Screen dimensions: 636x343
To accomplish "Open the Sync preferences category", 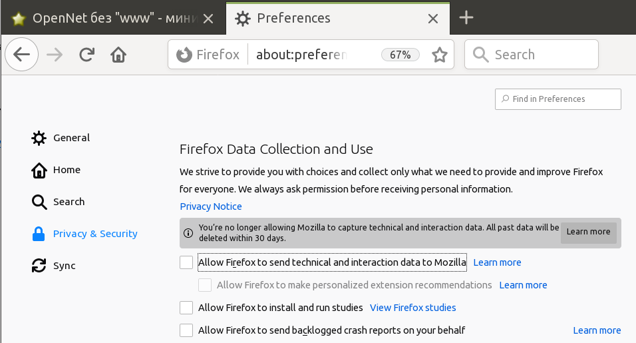I will pos(39,266).
